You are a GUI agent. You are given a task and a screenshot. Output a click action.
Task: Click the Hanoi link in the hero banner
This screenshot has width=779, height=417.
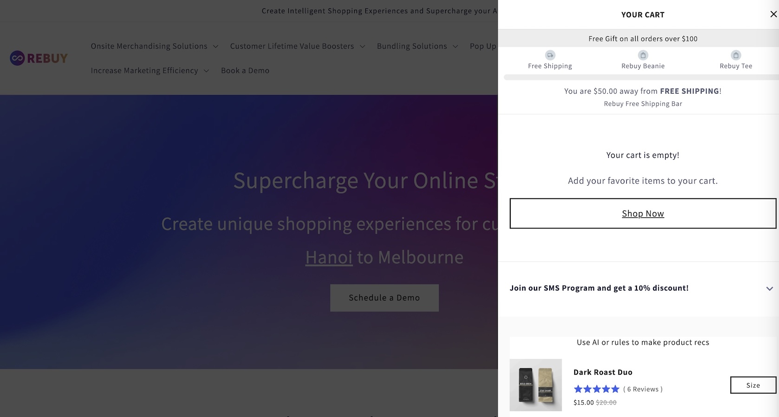coord(329,257)
